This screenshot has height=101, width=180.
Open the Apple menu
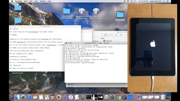point(12,1)
